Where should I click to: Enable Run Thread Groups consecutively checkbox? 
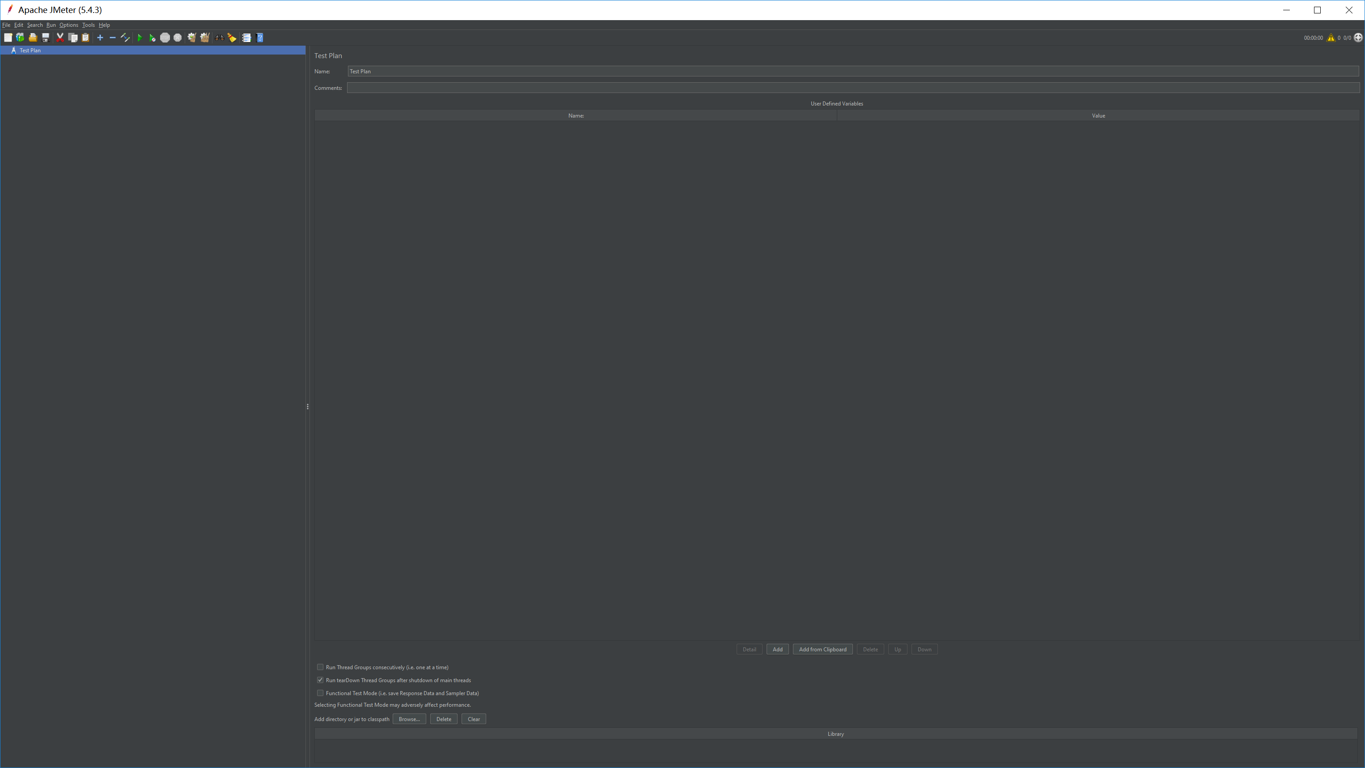point(320,667)
